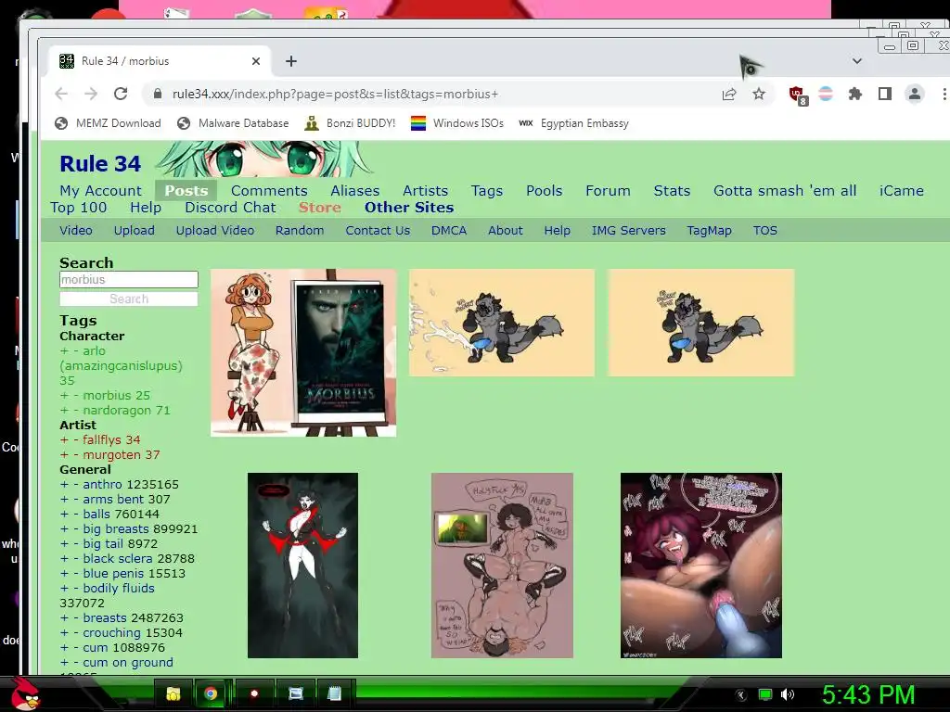Click the network tray icon

click(x=765, y=694)
